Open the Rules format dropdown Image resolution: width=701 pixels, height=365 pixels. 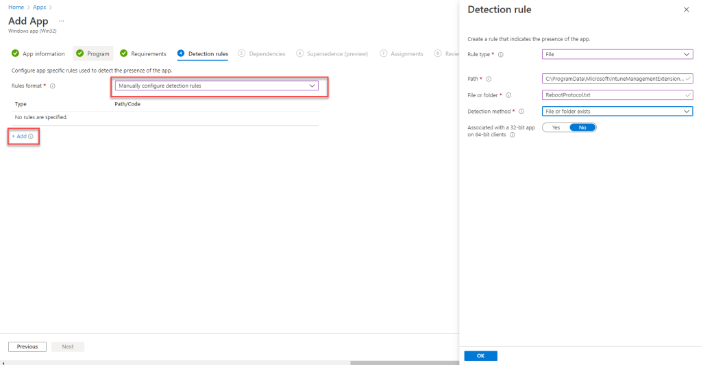[x=216, y=86]
